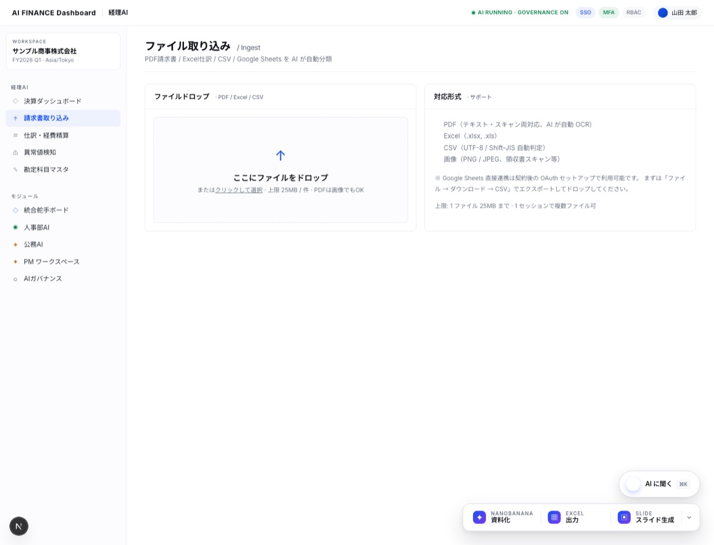Screen dimensions: 714x545
Task: Select 請求書取り込み menu item
Action: point(63,118)
